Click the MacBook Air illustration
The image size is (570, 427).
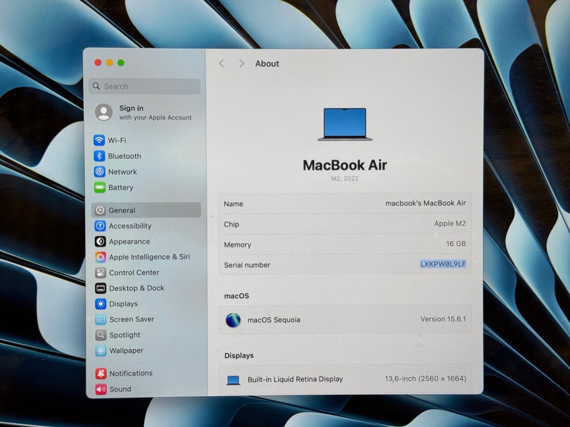click(x=344, y=124)
